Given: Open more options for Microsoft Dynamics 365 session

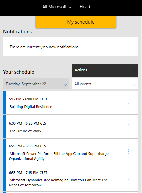Looking at the screenshot, I should pos(128,178).
